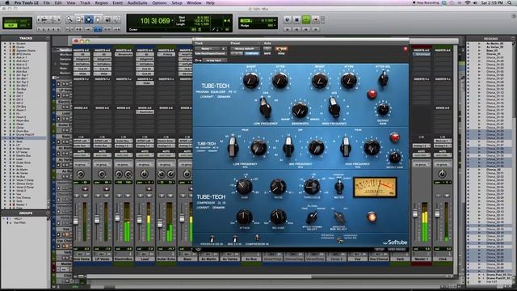The width and height of the screenshot is (517, 291).
Task: Click the compressor Attack knob
Action: click(x=244, y=217)
